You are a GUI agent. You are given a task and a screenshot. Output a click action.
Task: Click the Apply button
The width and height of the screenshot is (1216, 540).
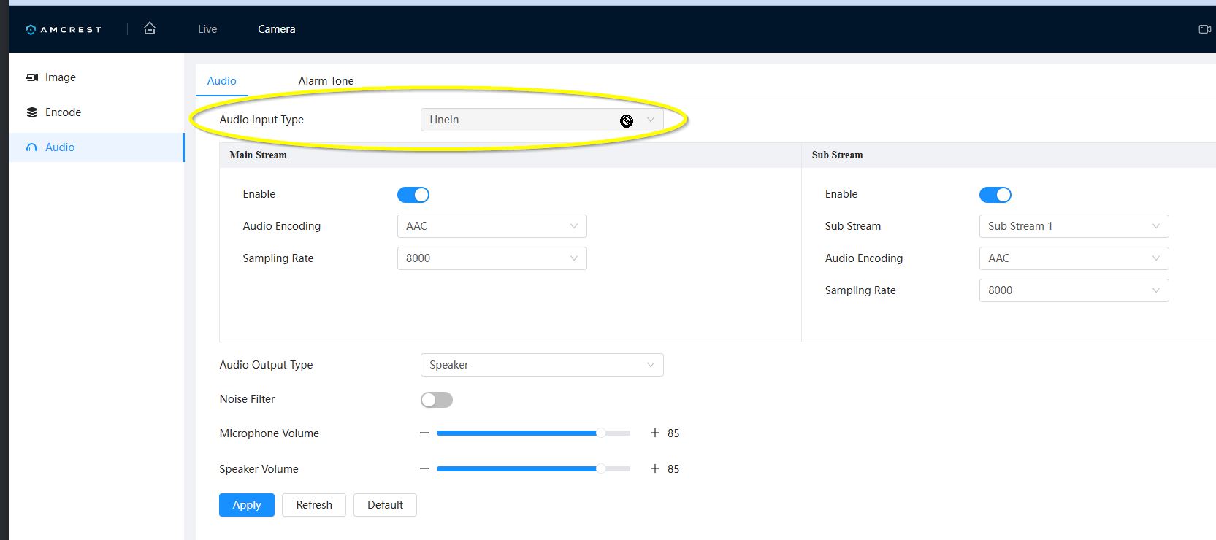[x=247, y=505]
